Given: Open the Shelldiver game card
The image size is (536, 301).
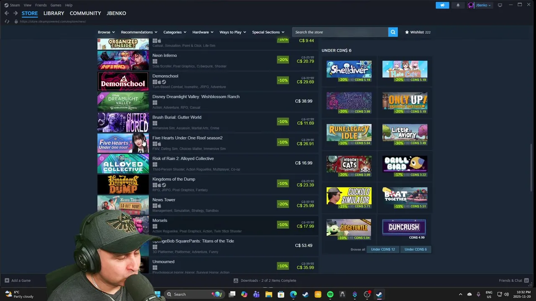Looking at the screenshot, I should click(349, 71).
